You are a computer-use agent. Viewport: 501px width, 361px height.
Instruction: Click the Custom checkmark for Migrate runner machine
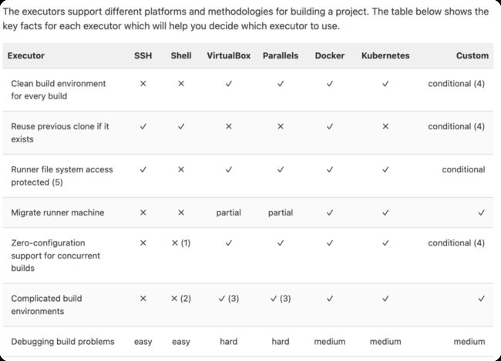click(481, 212)
